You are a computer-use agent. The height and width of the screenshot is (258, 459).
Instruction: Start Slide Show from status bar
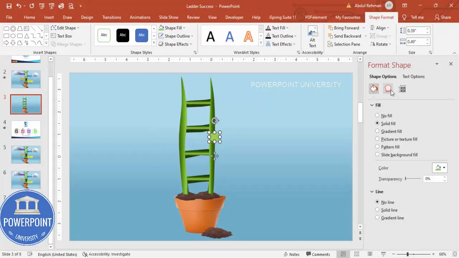pos(383,254)
